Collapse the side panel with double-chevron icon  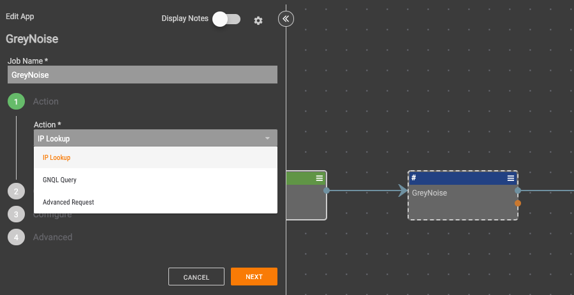286,19
